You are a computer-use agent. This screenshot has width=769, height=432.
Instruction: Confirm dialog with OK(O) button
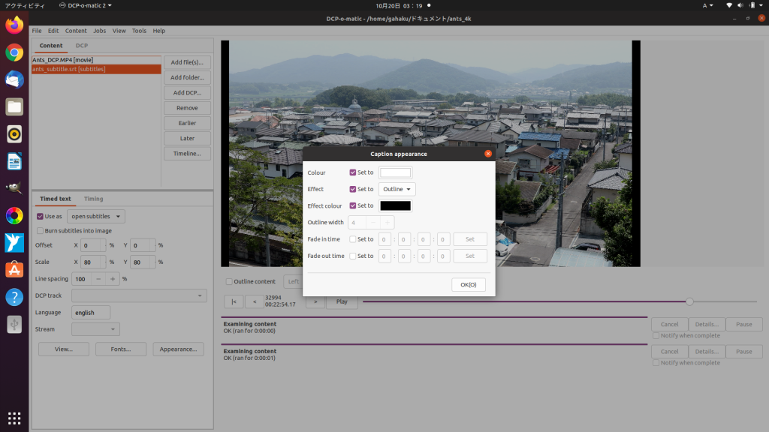469,284
